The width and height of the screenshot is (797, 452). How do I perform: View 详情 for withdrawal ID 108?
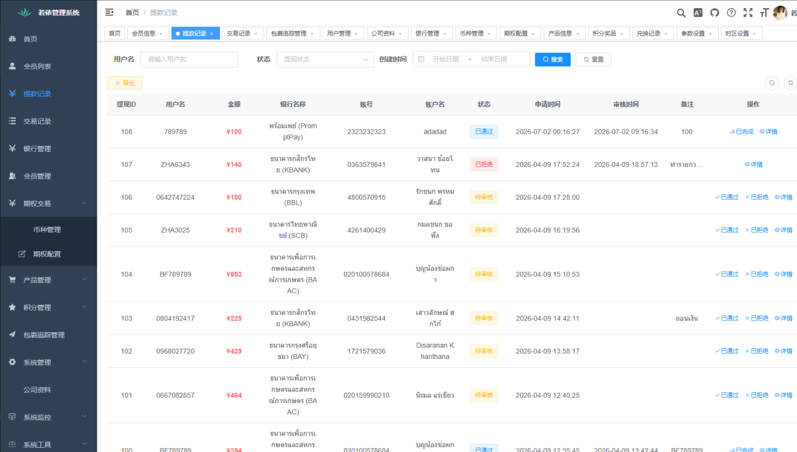click(769, 132)
